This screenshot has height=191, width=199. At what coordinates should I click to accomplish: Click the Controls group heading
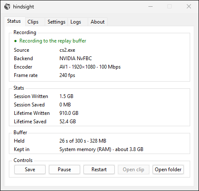click(23, 160)
